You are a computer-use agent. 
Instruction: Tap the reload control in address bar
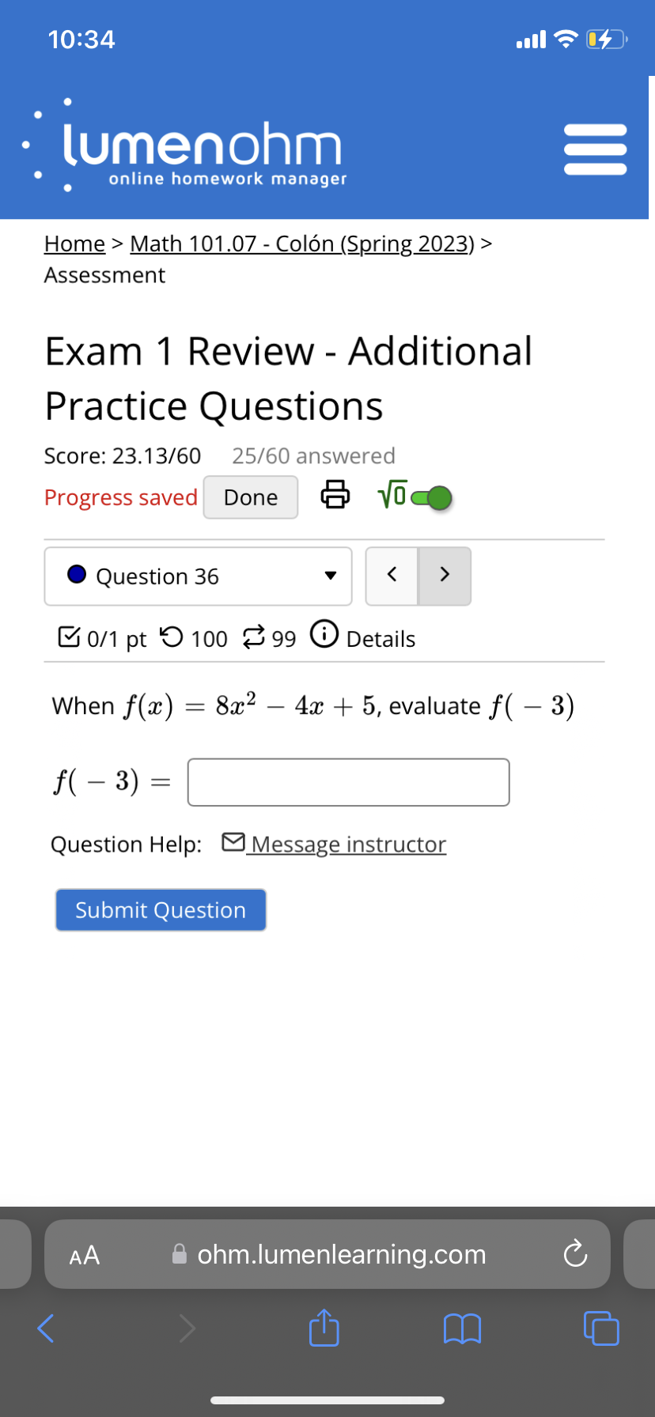click(575, 1254)
